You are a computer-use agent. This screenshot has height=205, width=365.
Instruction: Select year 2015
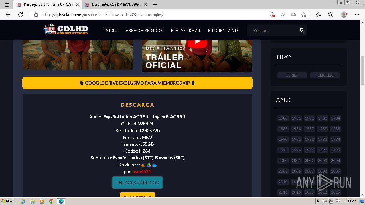tap(283, 192)
